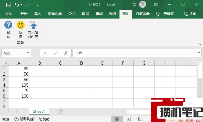
Task: Click the horizontal scrollbar left arrow
Action: click(129, 112)
